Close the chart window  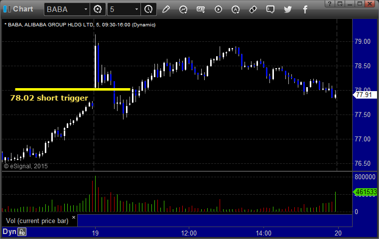(370, 3)
